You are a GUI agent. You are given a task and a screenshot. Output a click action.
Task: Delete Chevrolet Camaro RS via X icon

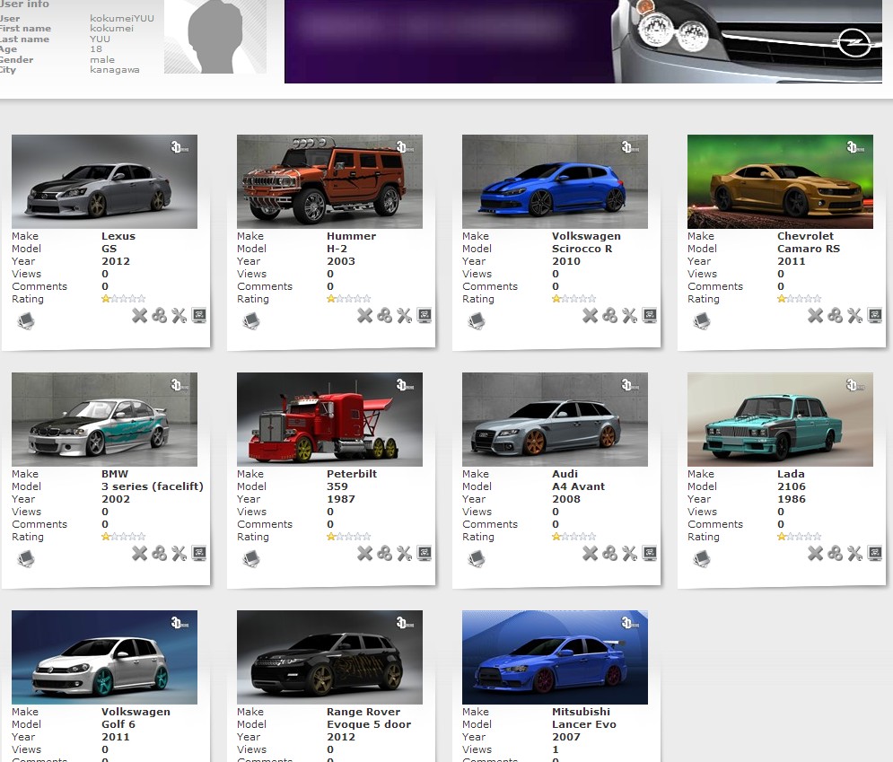(816, 316)
